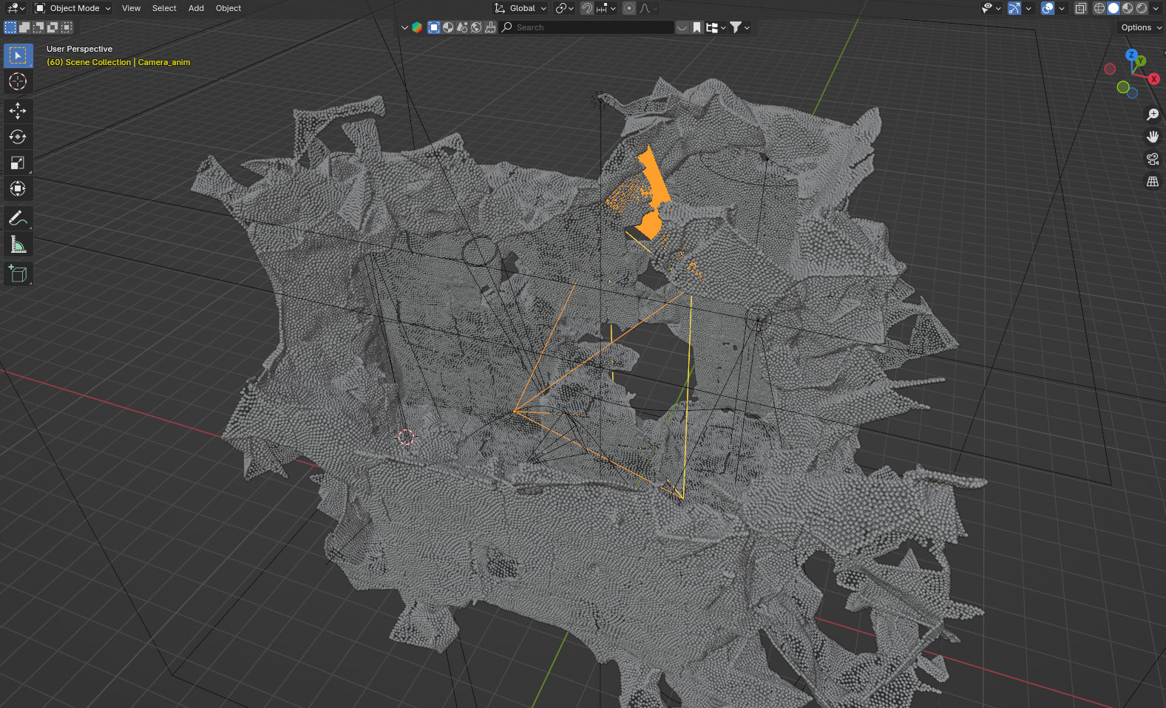The width and height of the screenshot is (1166, 708).
Task: Set selection mode to extend
Action: pyautogui.click(x=24, y=27)
